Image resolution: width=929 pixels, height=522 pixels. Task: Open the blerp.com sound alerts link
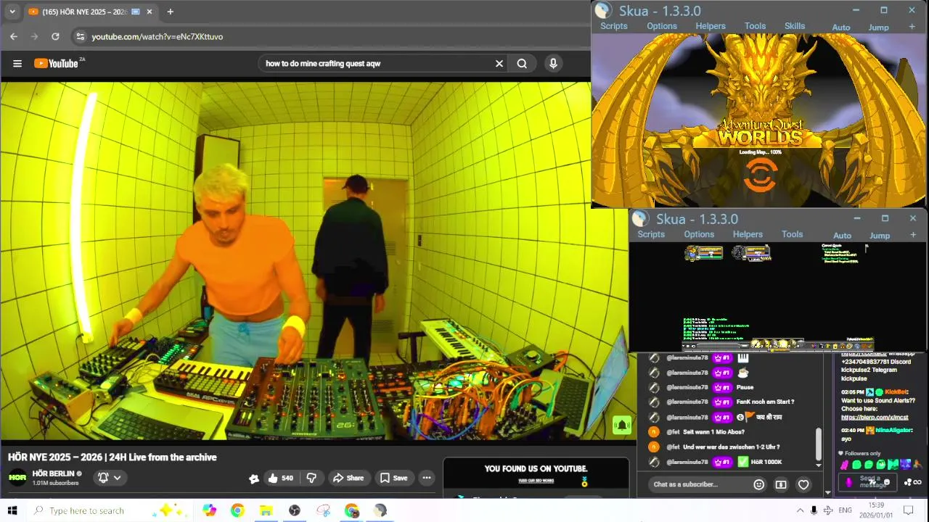tap(875, 417)
